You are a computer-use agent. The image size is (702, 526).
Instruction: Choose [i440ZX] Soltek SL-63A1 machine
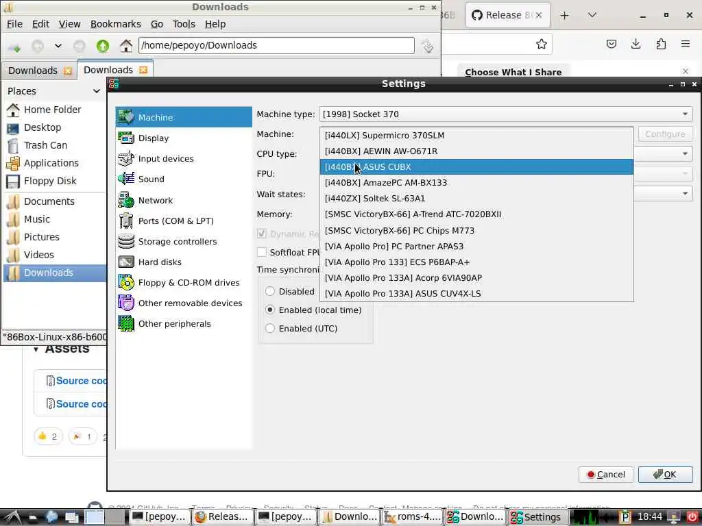tap(476, 198)
